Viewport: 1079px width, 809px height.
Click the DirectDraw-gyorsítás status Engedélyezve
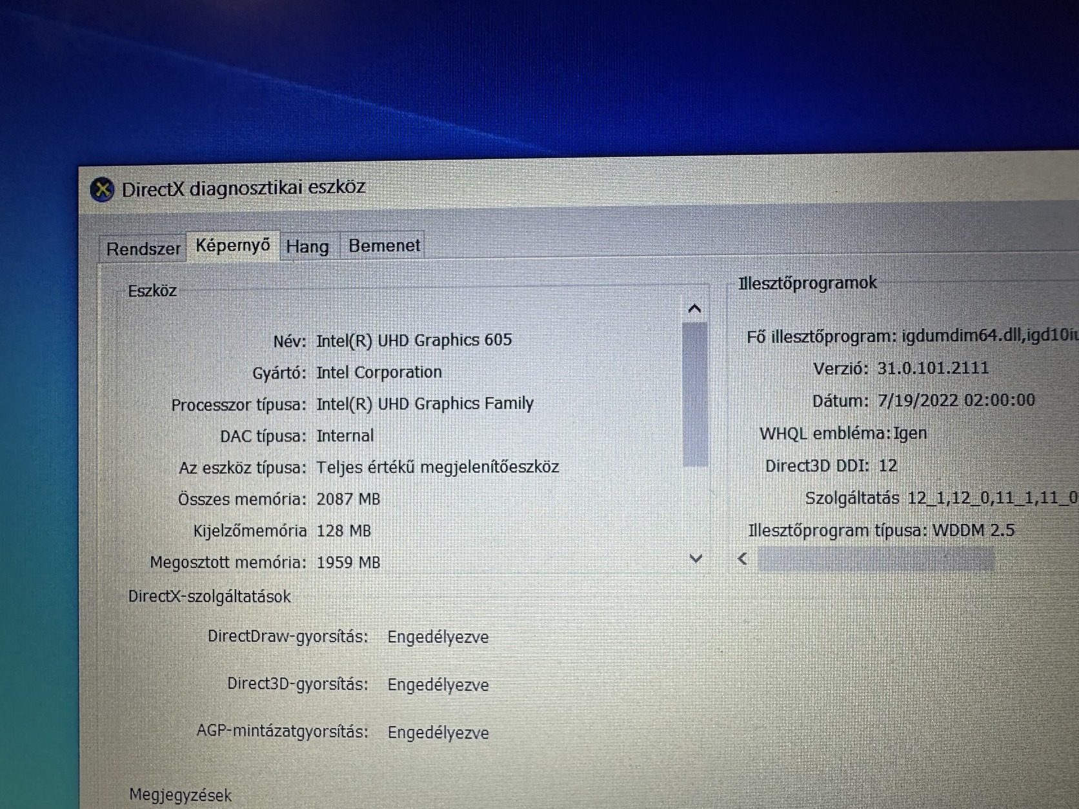point(438,637)
